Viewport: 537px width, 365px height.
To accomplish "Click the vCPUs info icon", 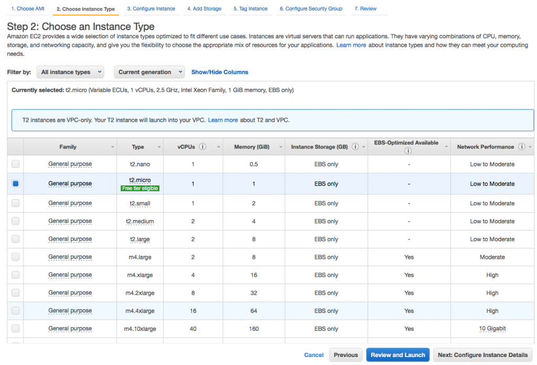I will point(203,147).
